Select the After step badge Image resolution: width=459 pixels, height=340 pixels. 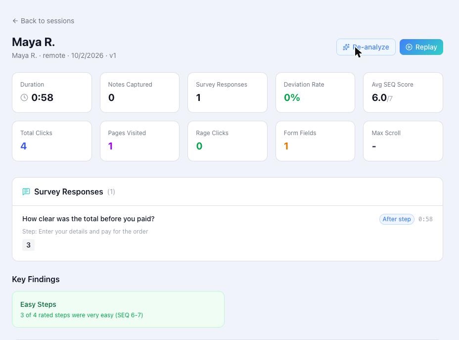click(397, 219)
